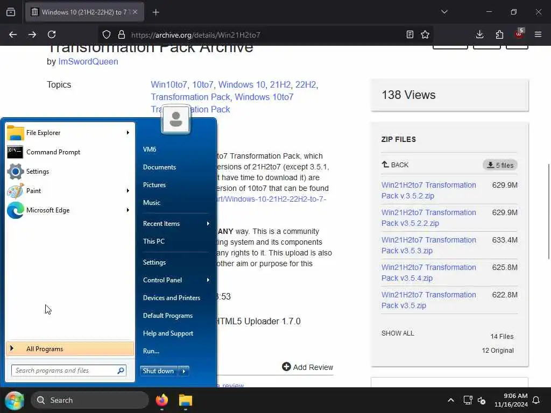Download Win21H2to7 Transformation Pack v3.5.3.zip

(x=429, y=245)
